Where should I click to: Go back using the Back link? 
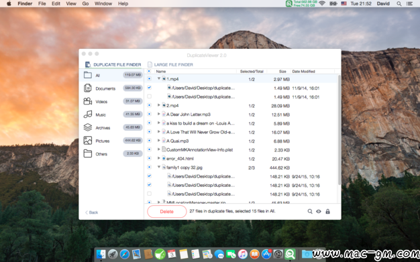[92, 212]
